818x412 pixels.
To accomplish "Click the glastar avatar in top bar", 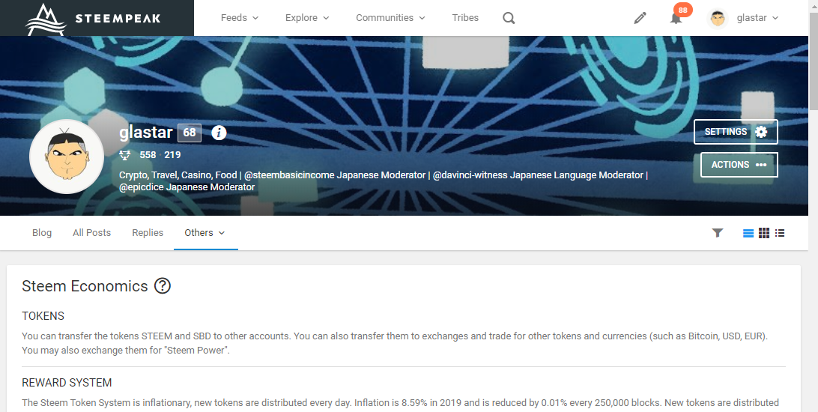I will [x=718, y=18].
